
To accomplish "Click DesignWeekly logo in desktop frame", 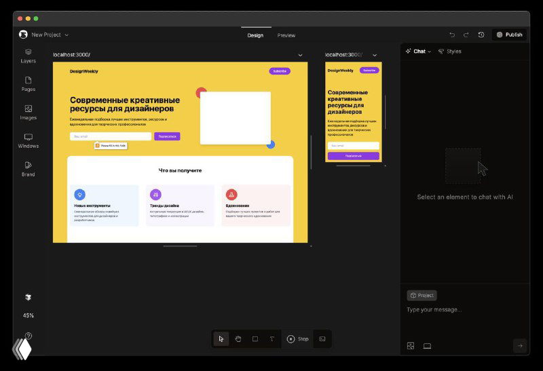I will click(x=83, y=71).
